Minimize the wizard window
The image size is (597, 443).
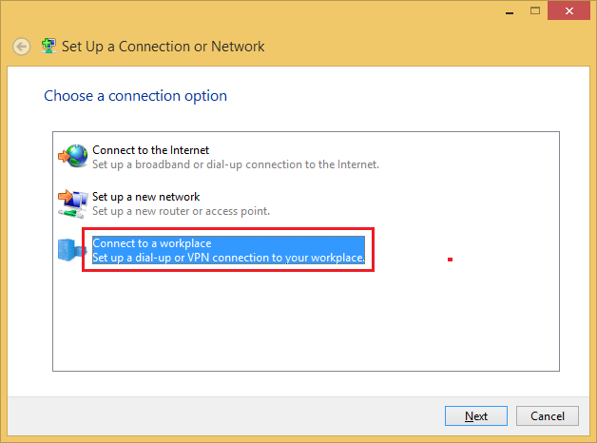point(510,11)
